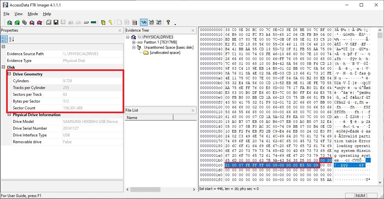
Task: Click the Remove Evidence Item icon
Action: (x=32, y=23)
